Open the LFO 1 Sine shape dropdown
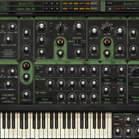 (107, 80)
